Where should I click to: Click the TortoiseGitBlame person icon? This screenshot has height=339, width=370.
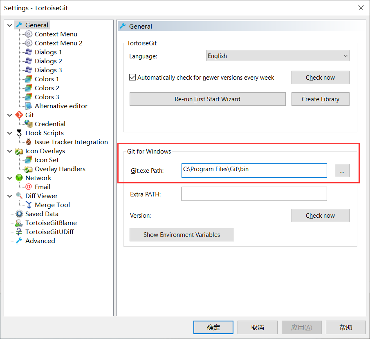tap(19, 223)
